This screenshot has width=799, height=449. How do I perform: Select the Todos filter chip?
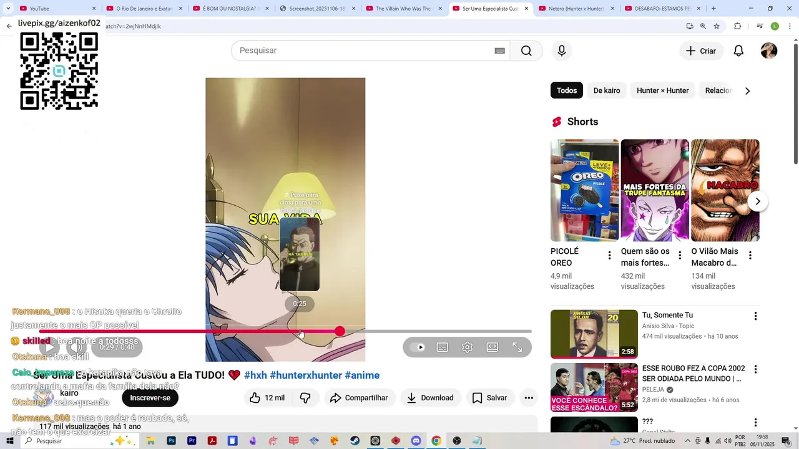[567, 90]
